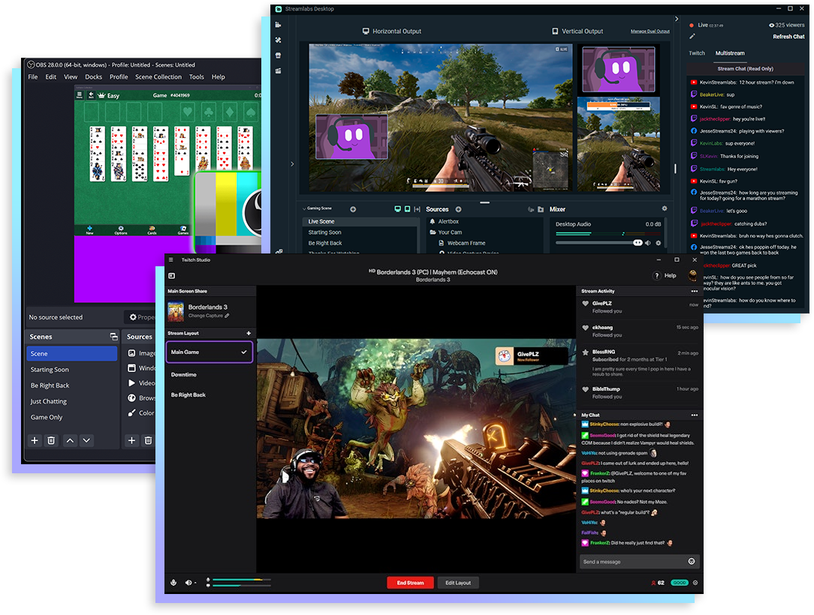Switch to the Twitch chat tab
Image resolution: width=814 pixels, height=615 pixels.
point(697,53)
